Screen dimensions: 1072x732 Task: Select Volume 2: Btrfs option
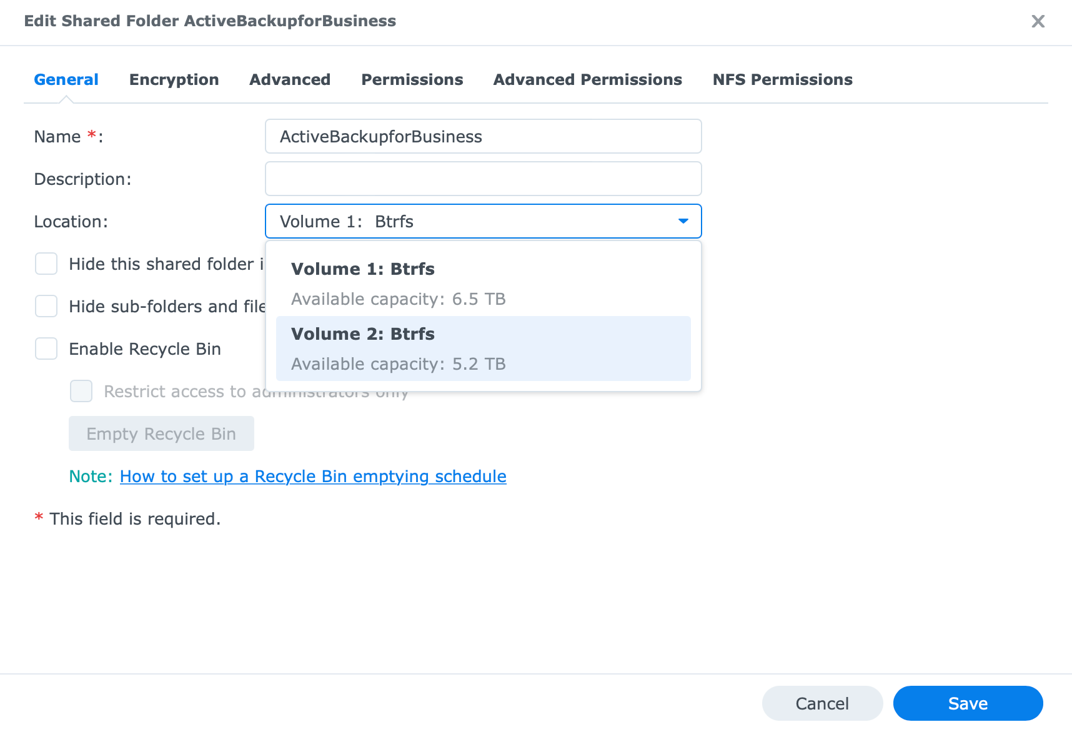tap(484, 349)
